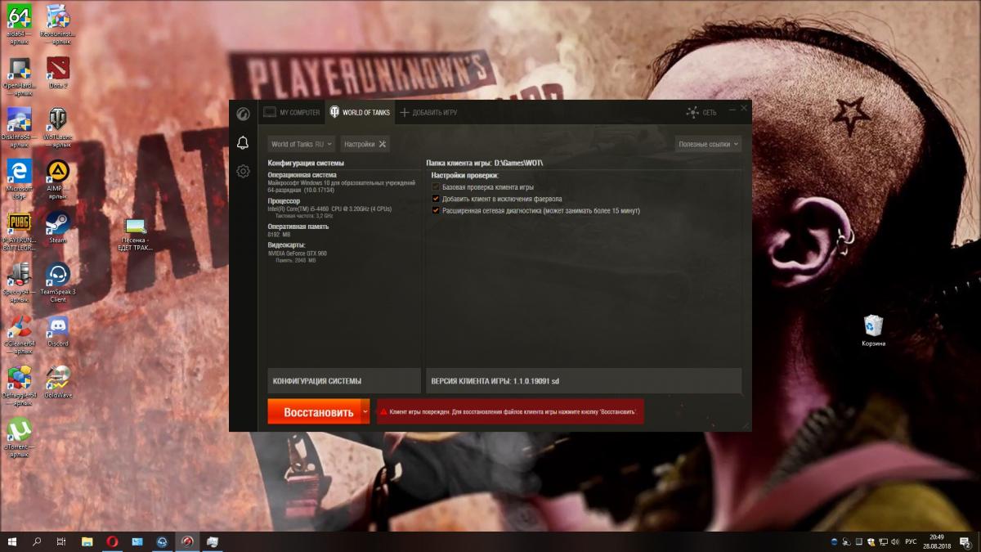Expand World of Tanks RU region dropdown
Screen dimensions: 981x552
(x=302, y=144)
